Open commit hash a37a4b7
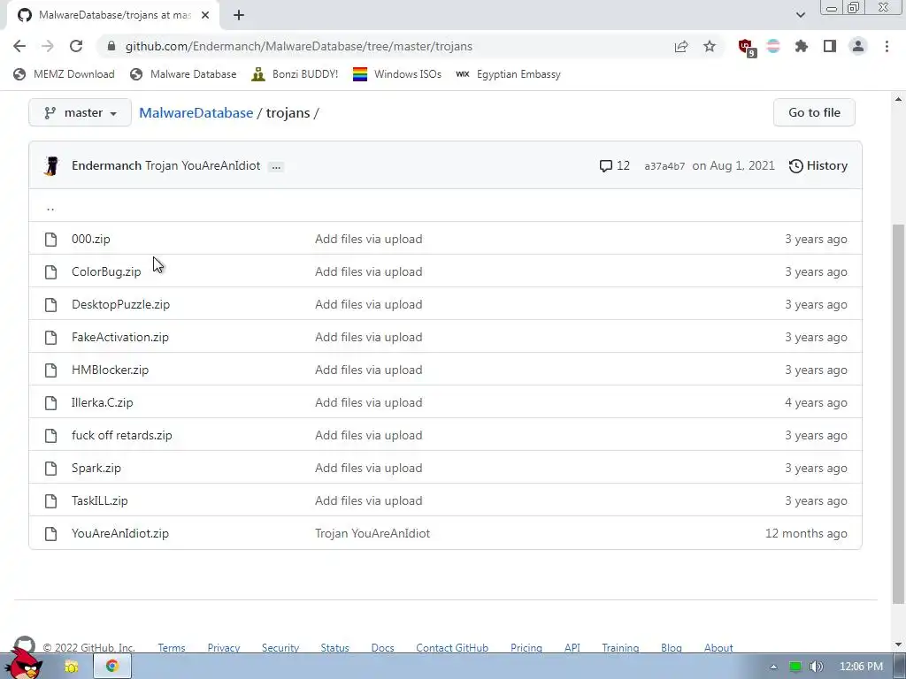Viewport: 906px width, 679px height. (664, 166)
